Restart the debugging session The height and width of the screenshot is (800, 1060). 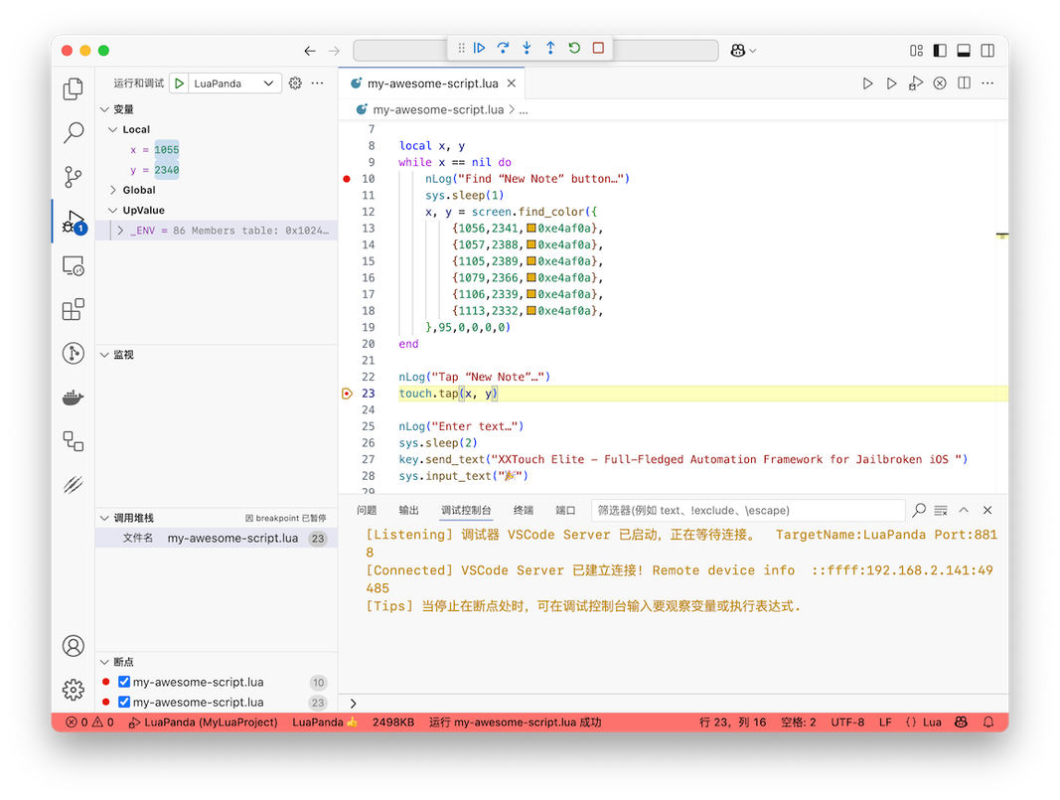tap(574, 48)
